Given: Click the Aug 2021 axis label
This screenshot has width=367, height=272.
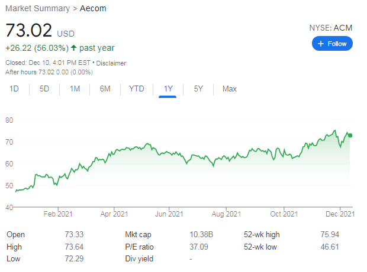Looking at the screenshot, I should 226,214.
